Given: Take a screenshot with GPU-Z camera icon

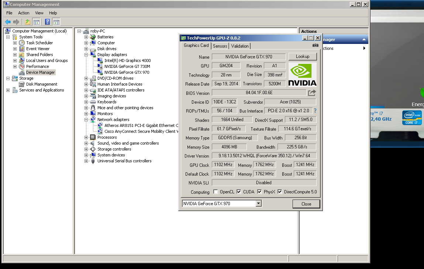Looking at the screenshot, I should tap(315, 45).
